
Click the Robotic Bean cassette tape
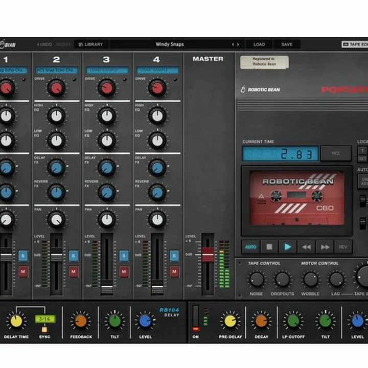click(297, 198)
